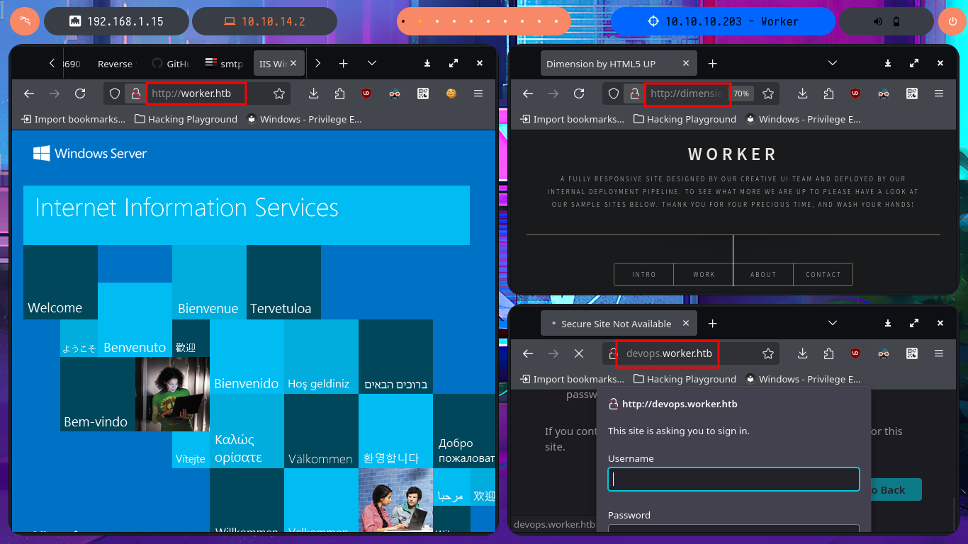Image resolution: width=968 pixels, height=544 pixels.
Task: Open uBlock Origin in worker.htb window
Action: pyautogui.click(x=366, y=93)
